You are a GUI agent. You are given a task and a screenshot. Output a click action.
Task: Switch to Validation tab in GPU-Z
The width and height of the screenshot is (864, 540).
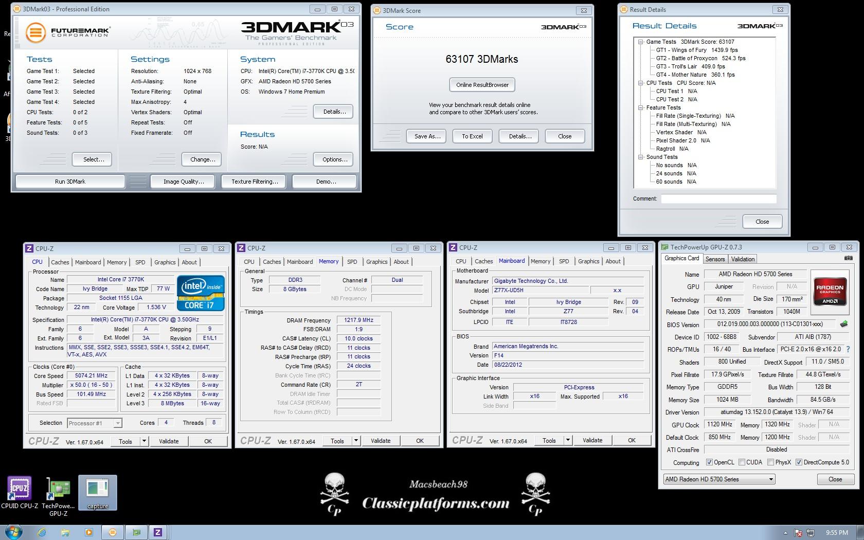743,259
